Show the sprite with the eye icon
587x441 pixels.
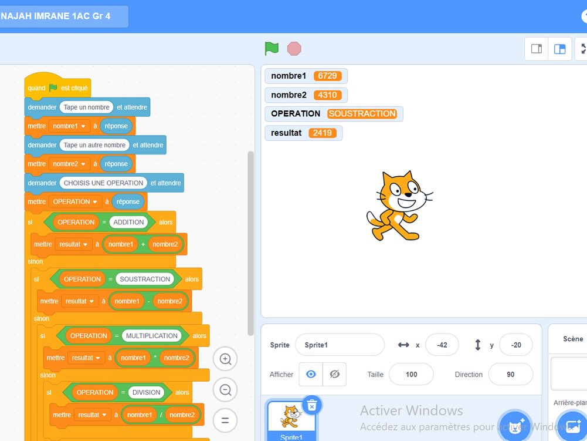311,374
